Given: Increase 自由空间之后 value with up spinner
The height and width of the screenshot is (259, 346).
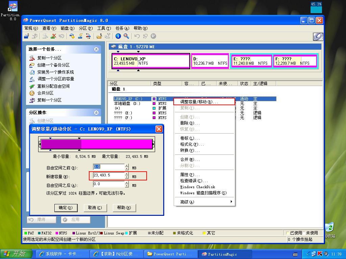Looking at the screenshot, I should (127, 183).
